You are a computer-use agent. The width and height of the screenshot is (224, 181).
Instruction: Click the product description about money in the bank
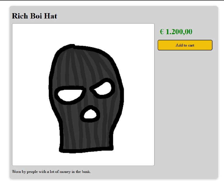(51, 171)
